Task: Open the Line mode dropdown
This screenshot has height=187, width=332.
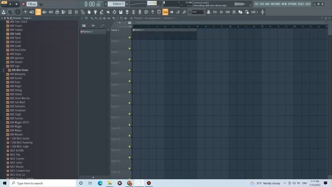Action: [x=198, y=12]
